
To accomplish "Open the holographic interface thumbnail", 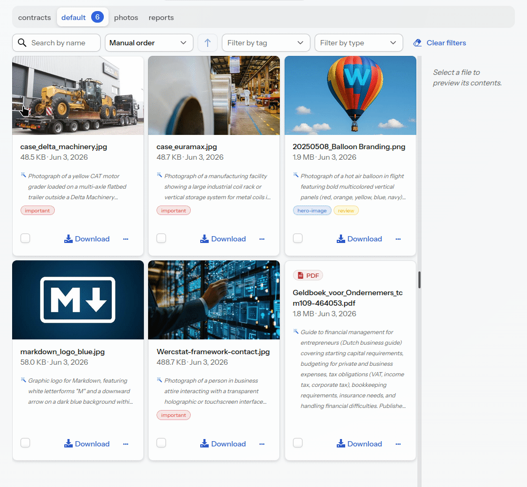I will pyautogui.click(x=214, y=300).
